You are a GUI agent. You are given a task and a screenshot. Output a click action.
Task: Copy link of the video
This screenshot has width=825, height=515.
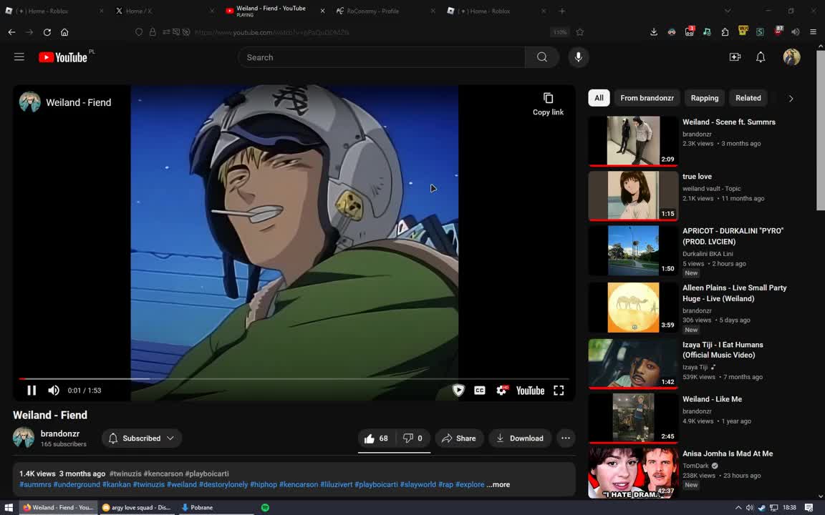548,104
